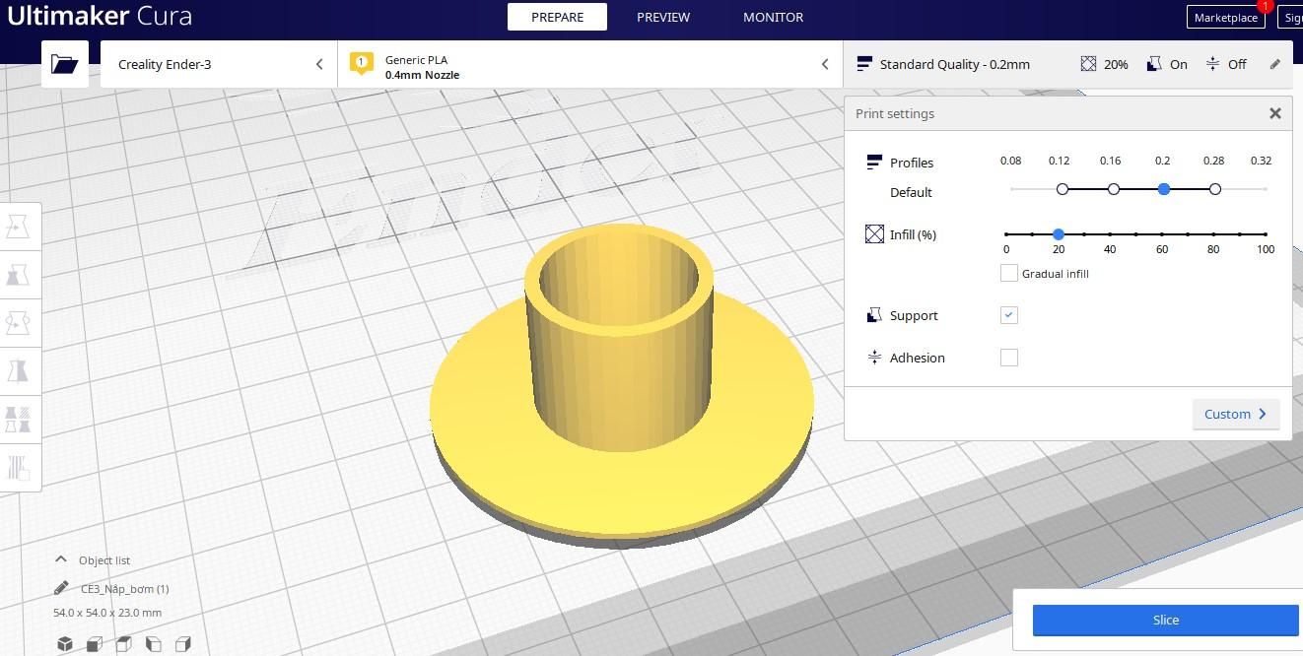The image size is (1303, 656).
Task: Click the adhesion Off summary icon
Action: 1211,64
